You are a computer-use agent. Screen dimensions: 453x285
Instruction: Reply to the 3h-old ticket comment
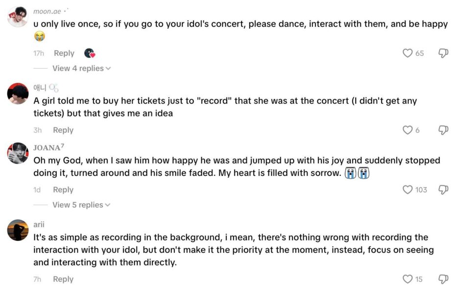tap(63, 130)
